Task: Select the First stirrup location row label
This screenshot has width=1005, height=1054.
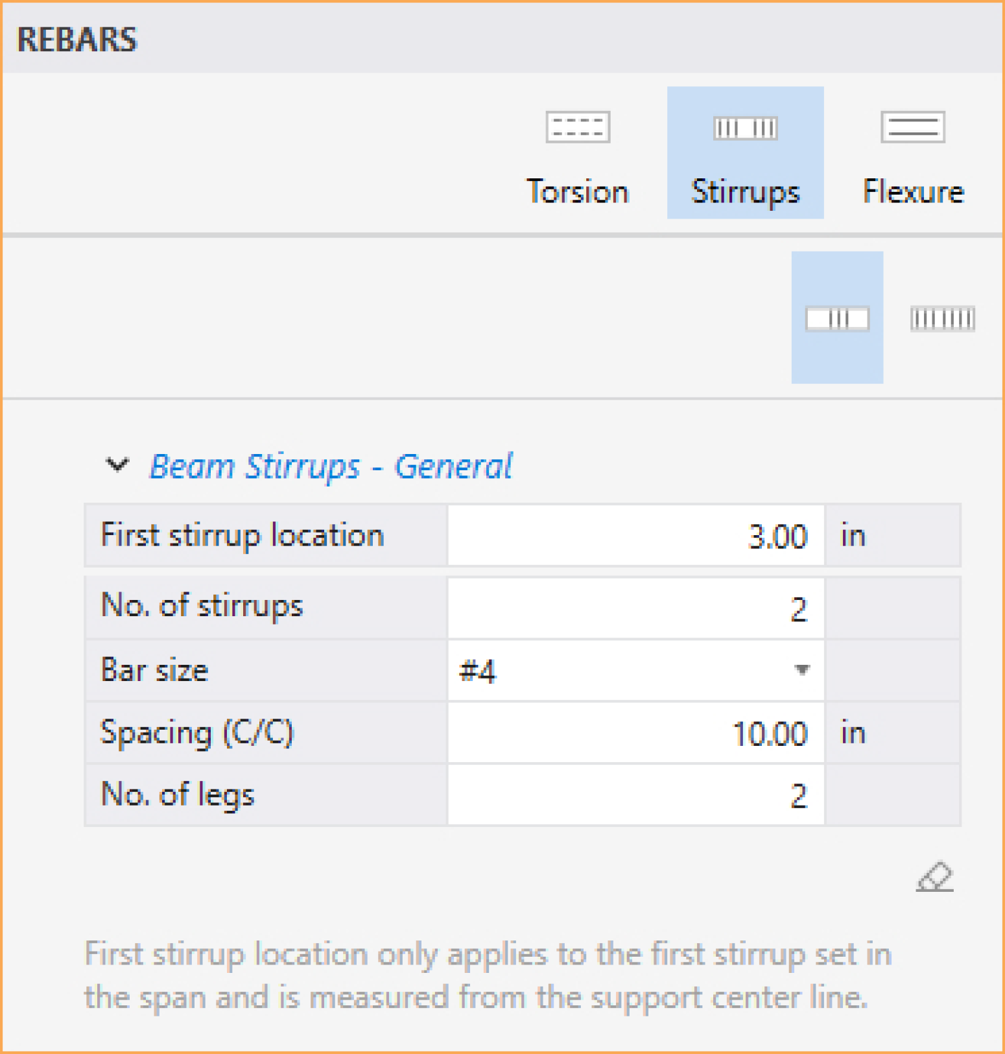Action: point(242,536)
